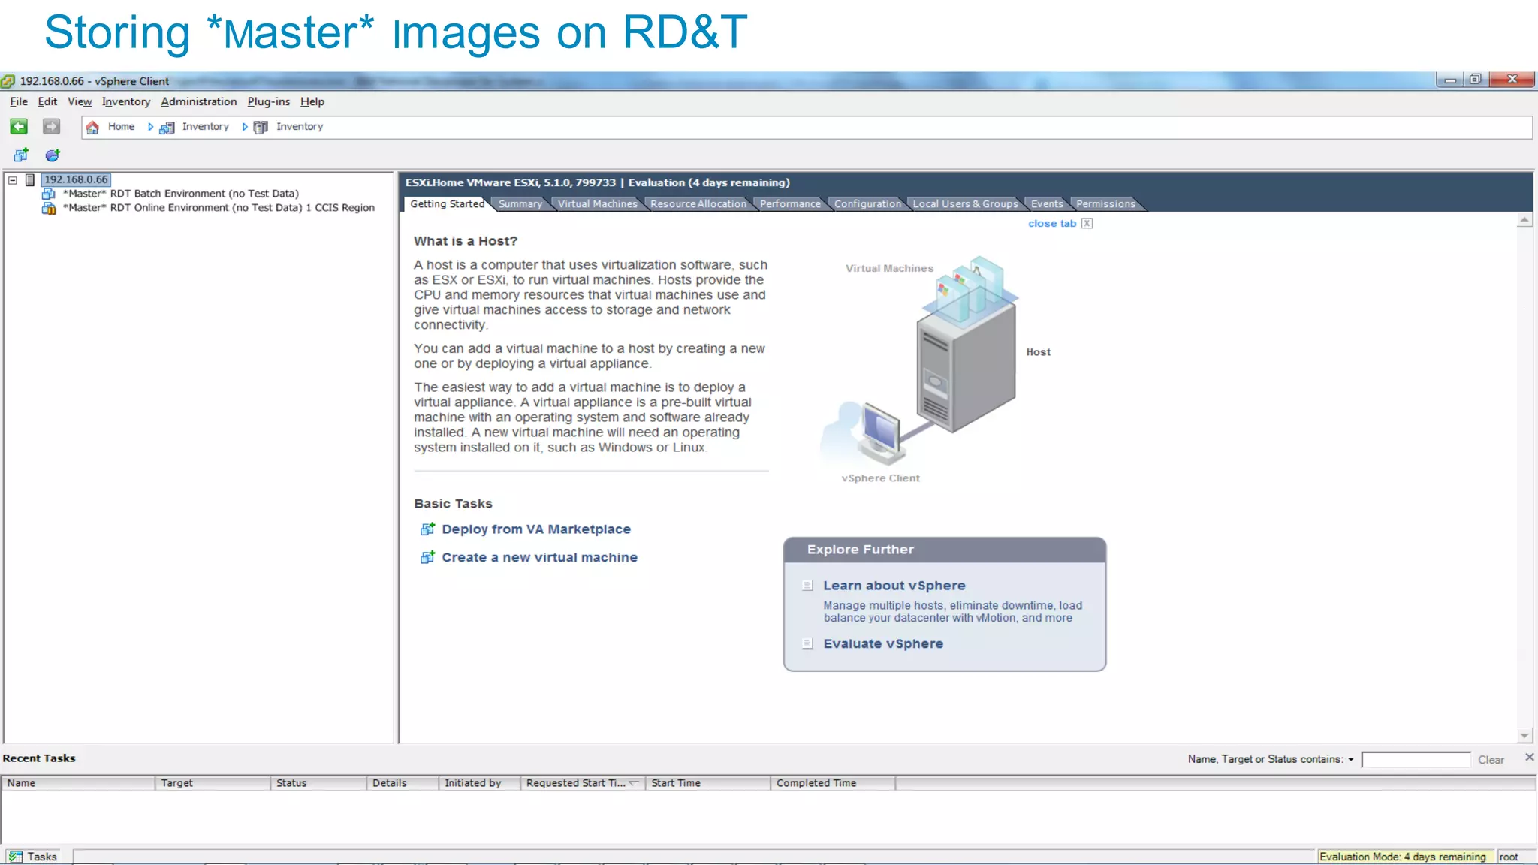Click the Start Time column header

708,783
